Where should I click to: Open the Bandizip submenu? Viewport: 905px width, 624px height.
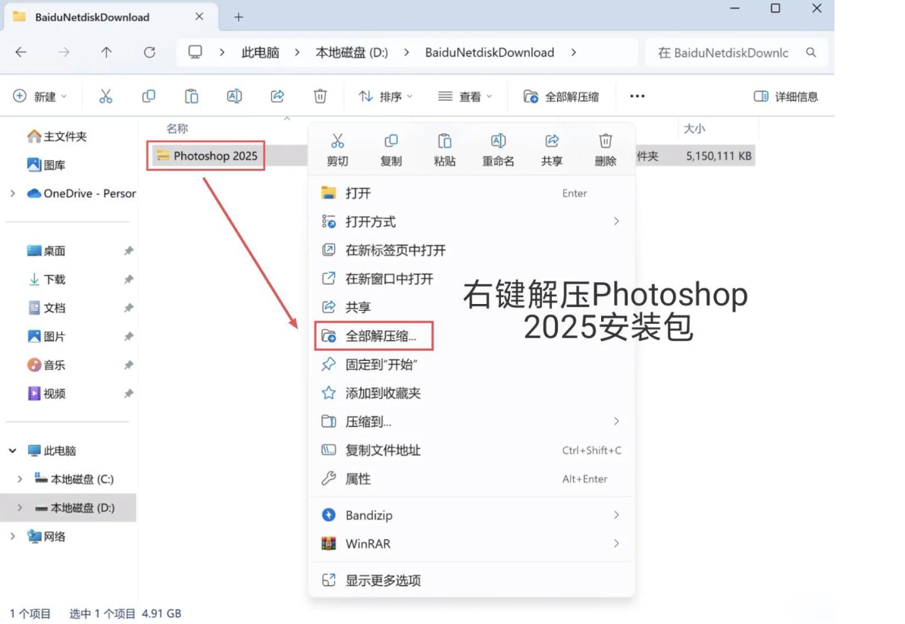pyautogui.click(x=471, y=516)
